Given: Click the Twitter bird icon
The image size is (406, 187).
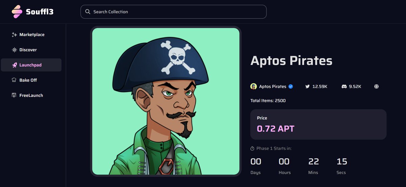Looking at the screenshot, I should [x=308, y=87].
